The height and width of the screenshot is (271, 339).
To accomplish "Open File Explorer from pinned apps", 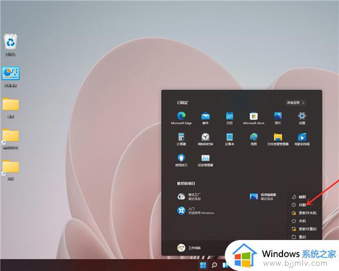I will pos(278,139).
